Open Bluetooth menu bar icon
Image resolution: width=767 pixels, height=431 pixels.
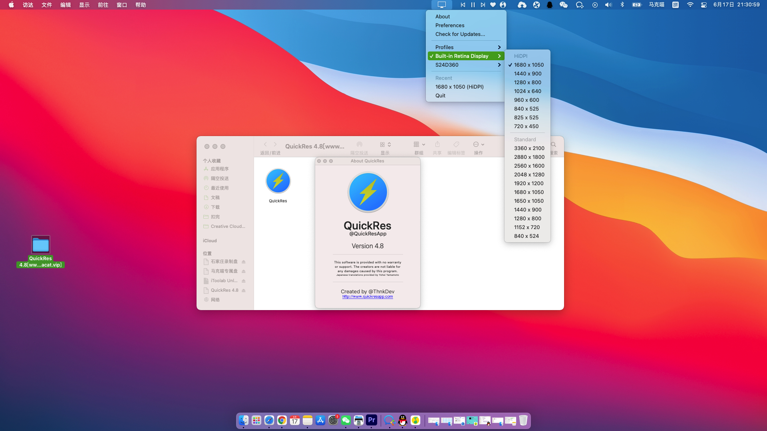point(622,5)
